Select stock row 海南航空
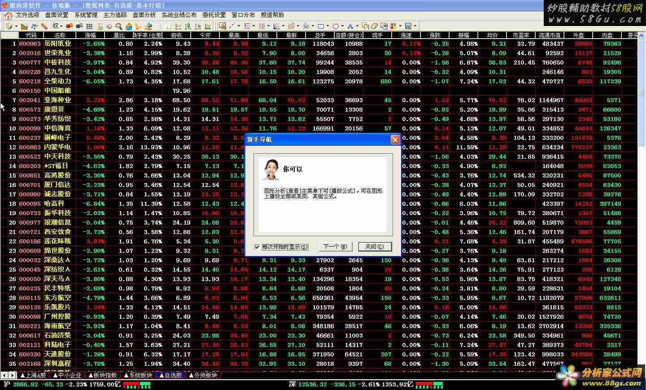The image size is (646, 390). point(319,326)
